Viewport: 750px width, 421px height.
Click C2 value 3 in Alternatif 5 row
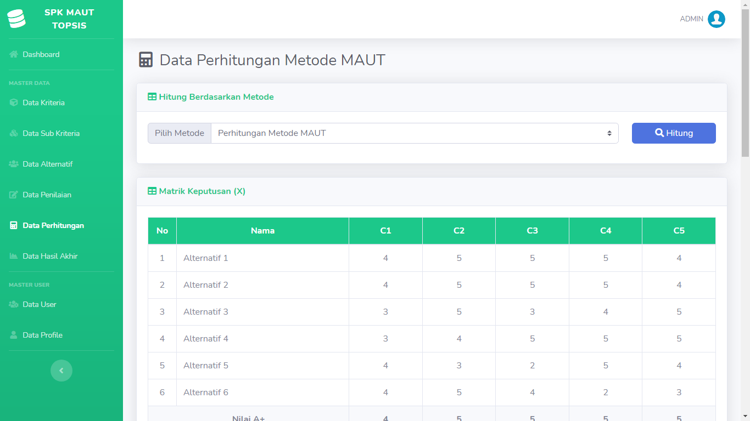click(459, 366)
